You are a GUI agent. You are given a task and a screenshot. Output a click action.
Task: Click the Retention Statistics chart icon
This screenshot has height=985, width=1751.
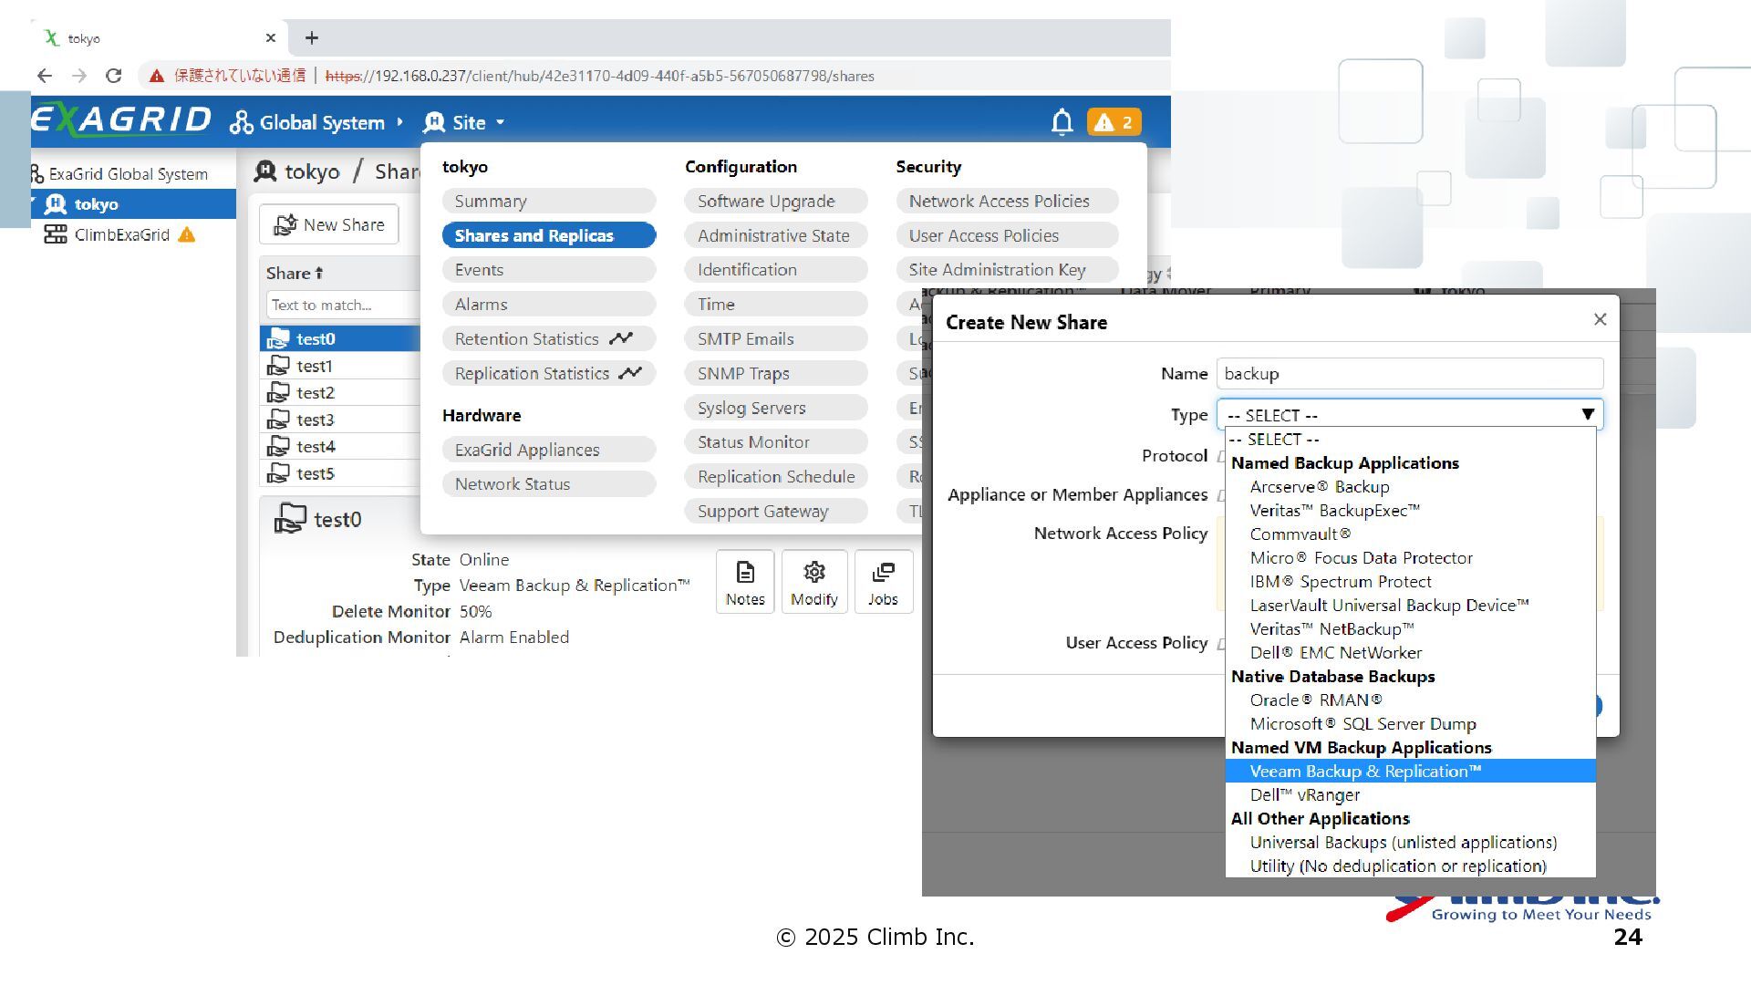tap(621, 338)
